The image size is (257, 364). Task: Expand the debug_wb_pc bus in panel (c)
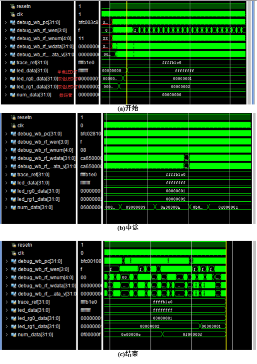6,261
